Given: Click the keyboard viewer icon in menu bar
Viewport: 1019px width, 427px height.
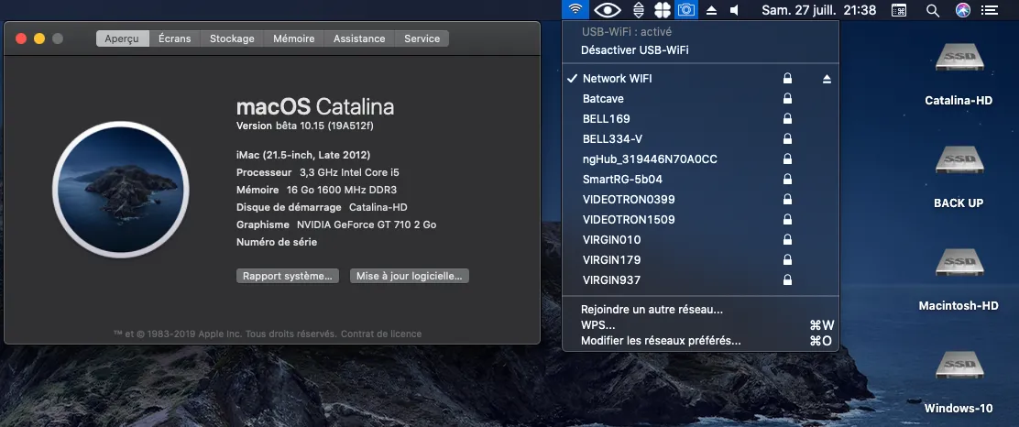Looking at the screenshot, I should [899, 10].
